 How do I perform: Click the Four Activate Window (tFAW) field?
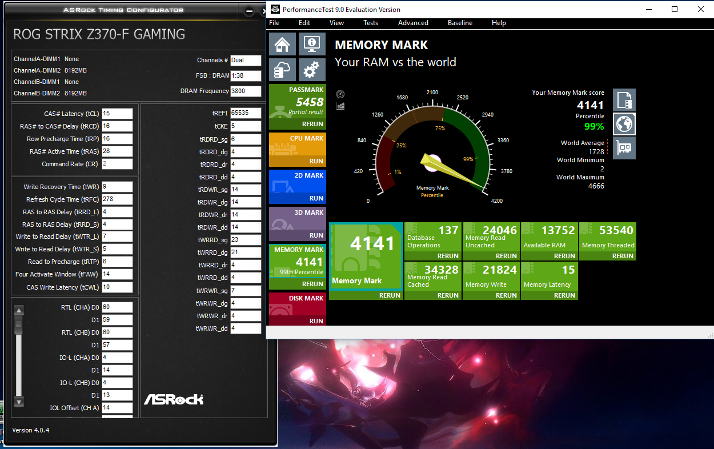pos(117,274)
